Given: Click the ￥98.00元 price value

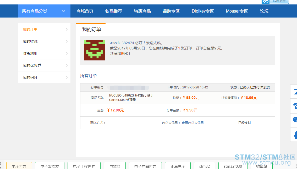Looking at the screenshot, I should point(191,98).
